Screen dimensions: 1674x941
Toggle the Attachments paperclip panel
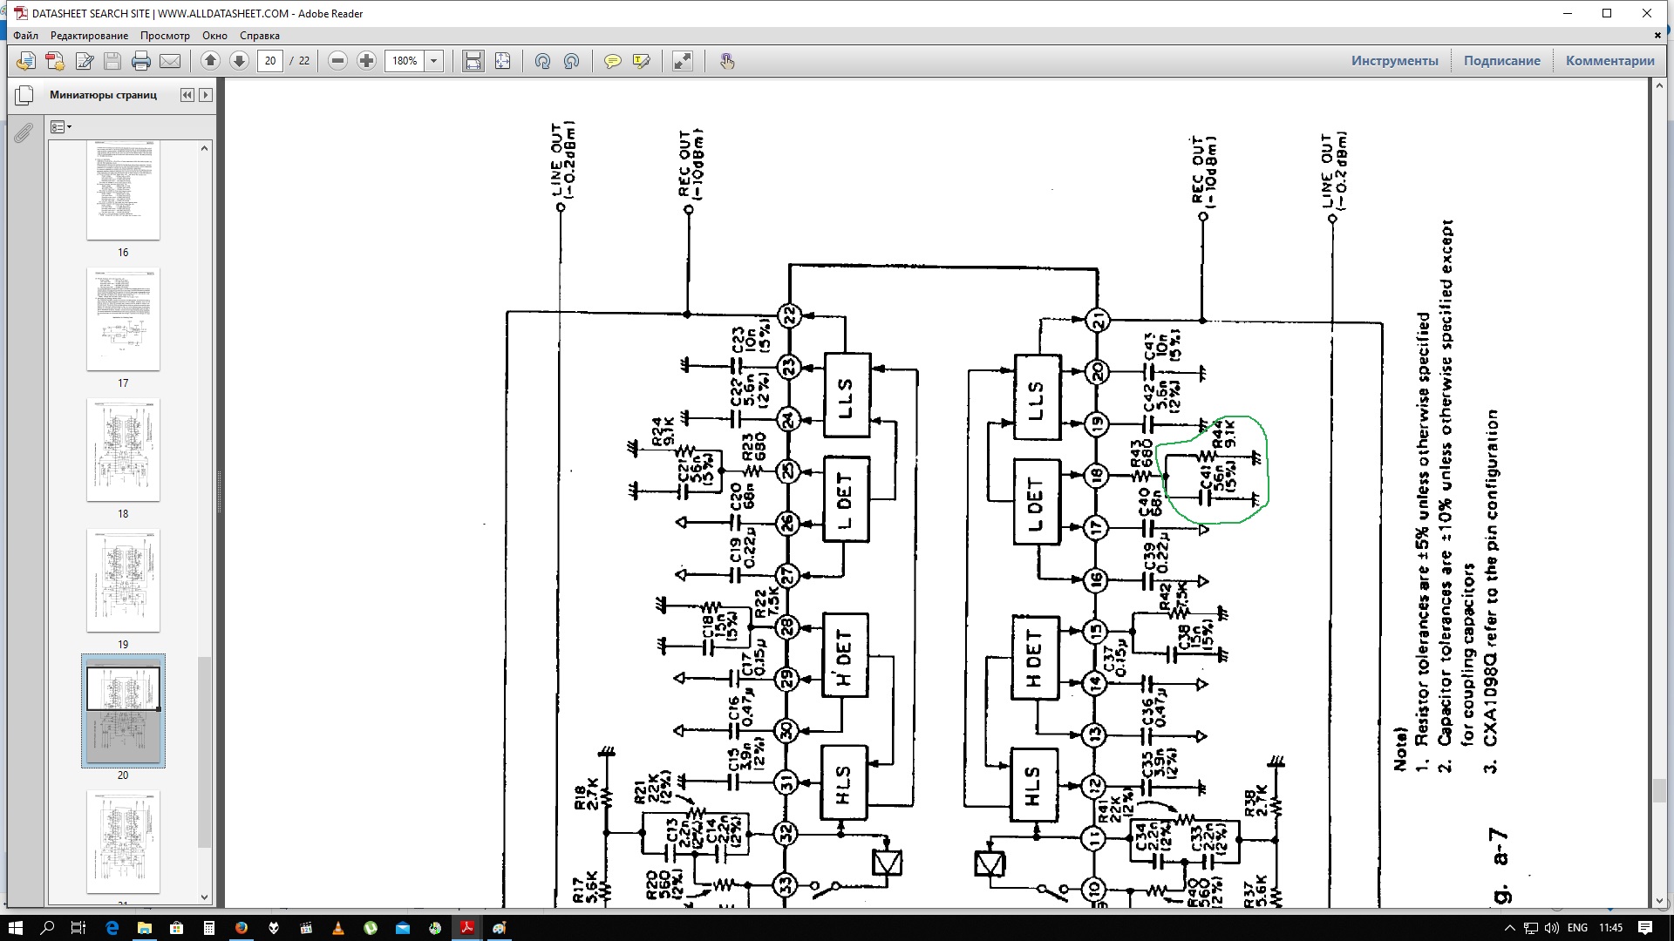pyautogui.click(x=24, y=132)
